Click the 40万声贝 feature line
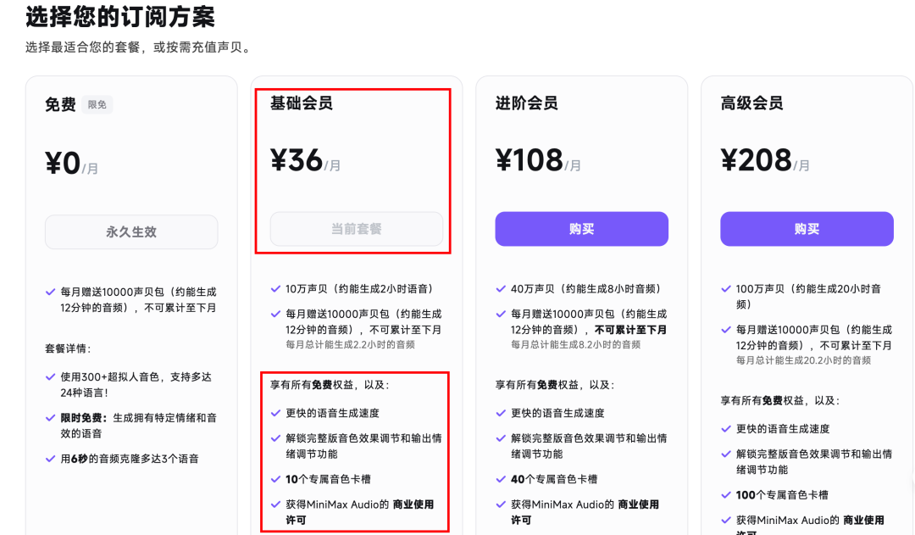The width and height of the screenshot is (915, 535). [x=586, y=288]
